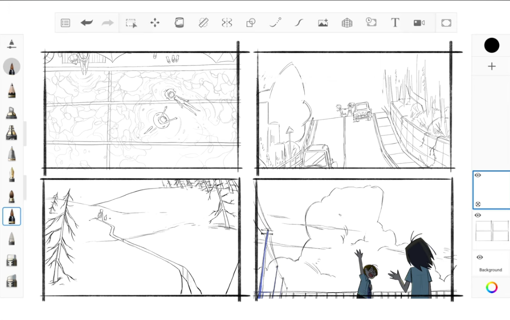The width and height of the screenshot is (510, 320).
Task: Redo the last undone action
Action: pyautogui.click(x=108, y=23)
